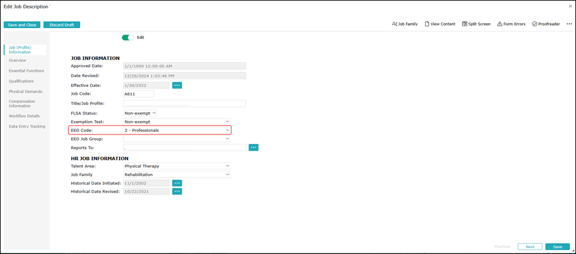The height and width of the screenshot is (254, 576).
Task: Click the Job Code field A611
Action: click(138, 93)
